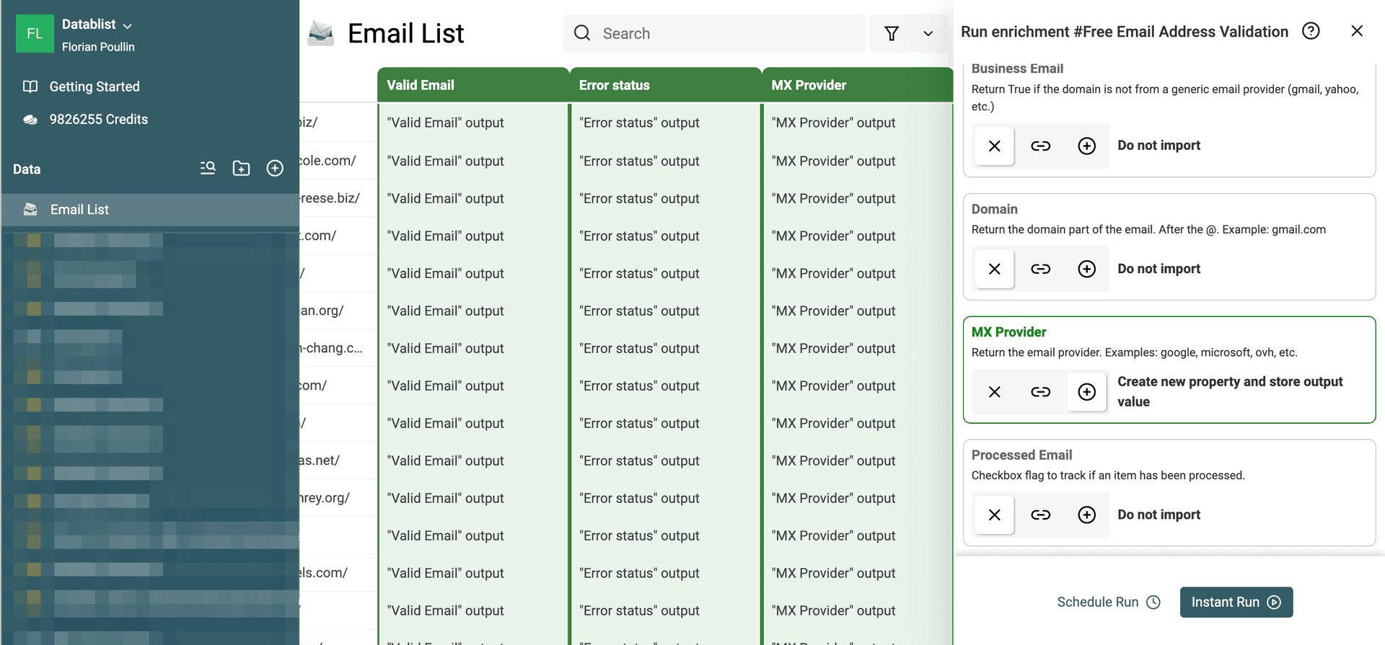Click Florian Poullin user name
The height and width of the screenshot is (645, 1385).
98,47
